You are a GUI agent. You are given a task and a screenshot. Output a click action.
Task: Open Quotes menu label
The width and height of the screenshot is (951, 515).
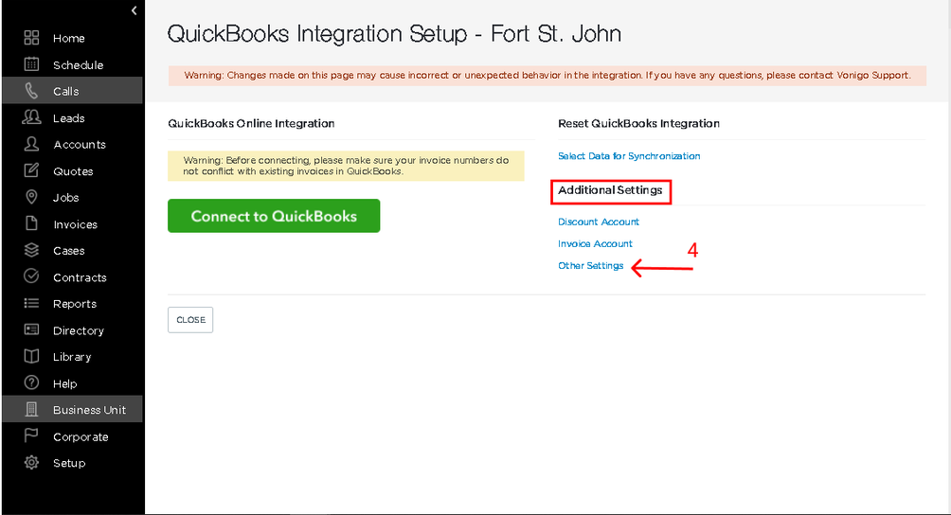(x=73, y=171)
